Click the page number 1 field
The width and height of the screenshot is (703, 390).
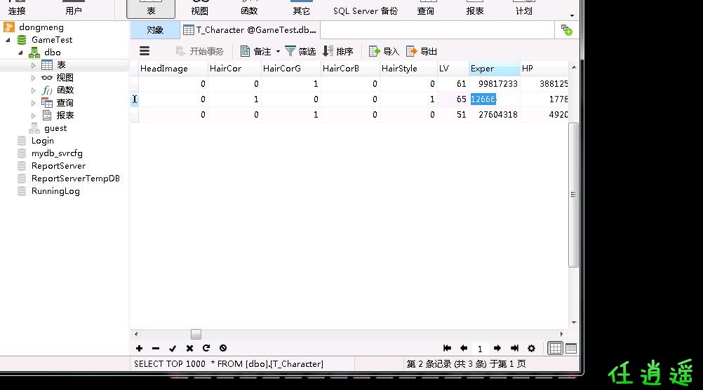(x=480, y=349)
